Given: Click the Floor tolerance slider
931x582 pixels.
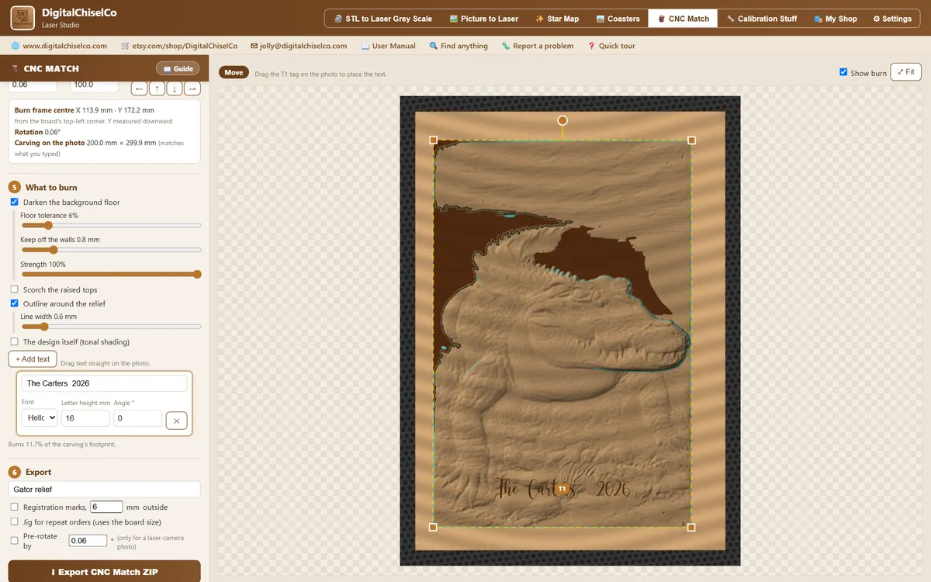Looking at the screenshot, I should pos(111,226).
